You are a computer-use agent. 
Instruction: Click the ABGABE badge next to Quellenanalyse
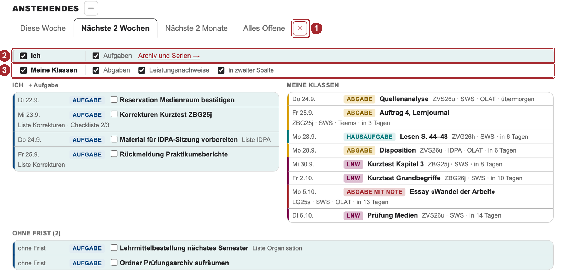pos(359,99)
